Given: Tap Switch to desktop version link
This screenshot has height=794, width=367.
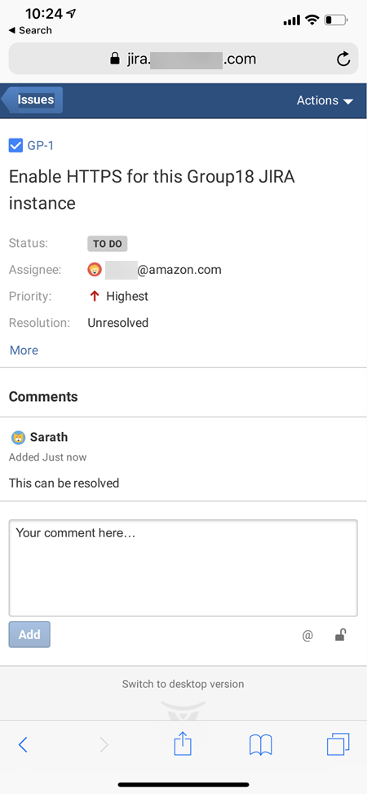Looking at the screenshot, I should tap(183, 684).
